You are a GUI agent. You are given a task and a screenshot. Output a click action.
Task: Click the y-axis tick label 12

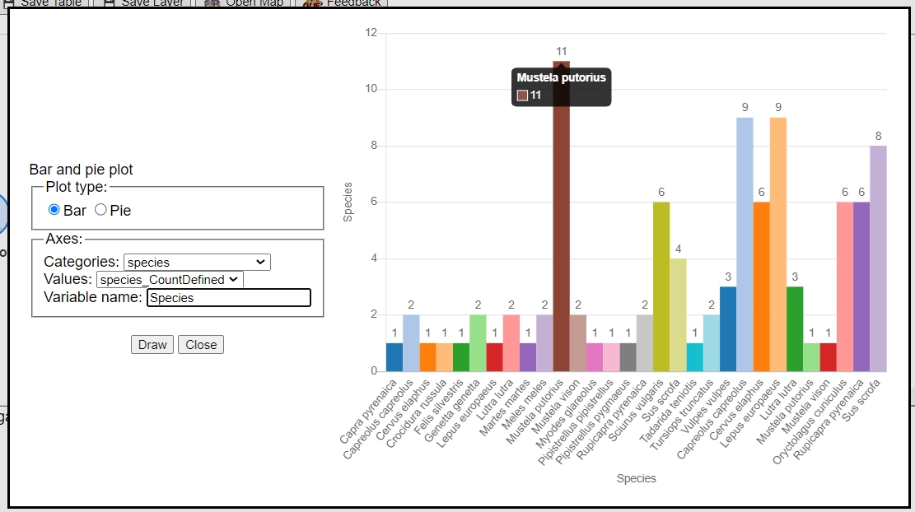tap(371, 33)
